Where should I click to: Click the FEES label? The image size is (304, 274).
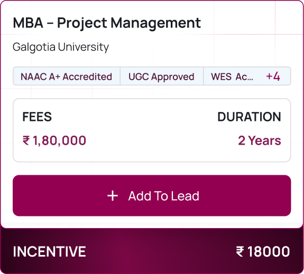pos(37,117)
